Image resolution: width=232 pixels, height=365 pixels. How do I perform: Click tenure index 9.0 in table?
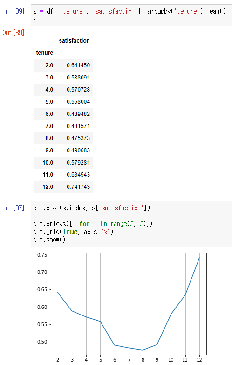click(x=49, y=150)
